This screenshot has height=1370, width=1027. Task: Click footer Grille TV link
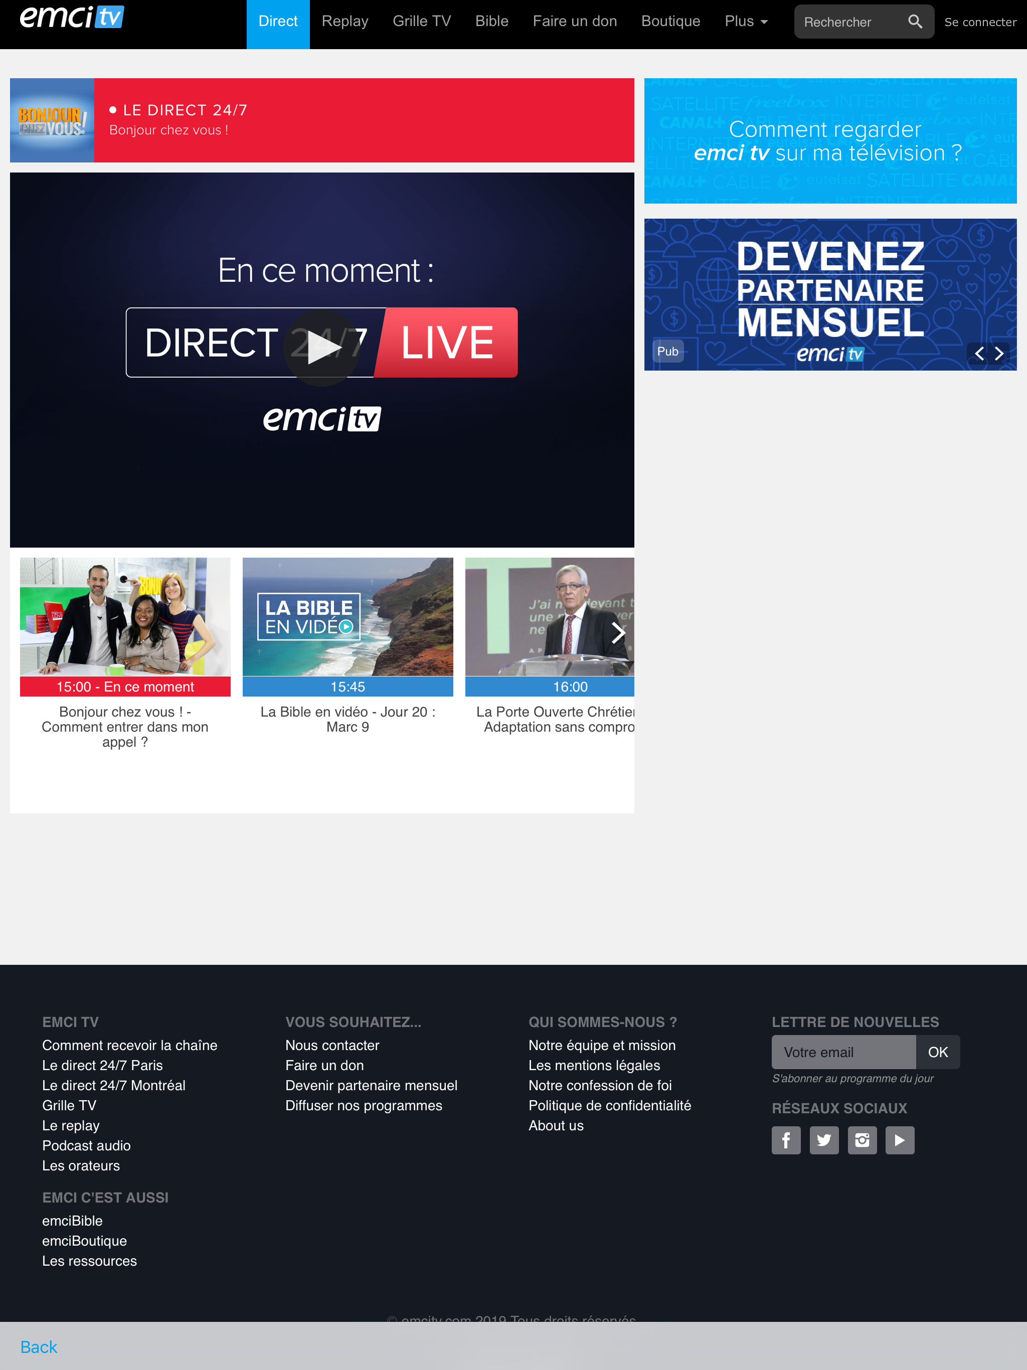tap(69, 1105)
